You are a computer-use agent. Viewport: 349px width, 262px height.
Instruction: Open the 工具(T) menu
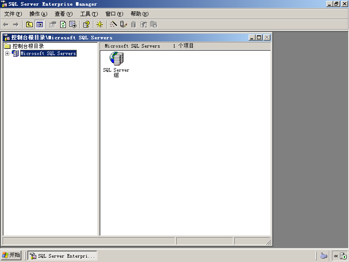(x=89, y=14)
